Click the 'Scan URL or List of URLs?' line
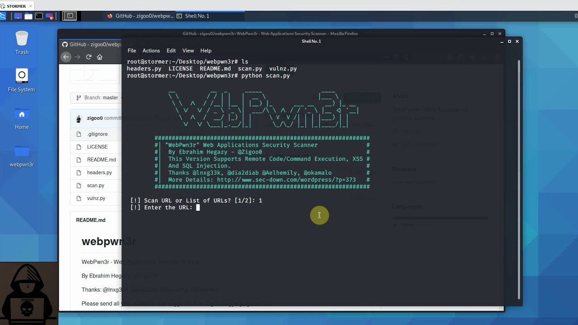The image size is (578, 325). (196, 200)
